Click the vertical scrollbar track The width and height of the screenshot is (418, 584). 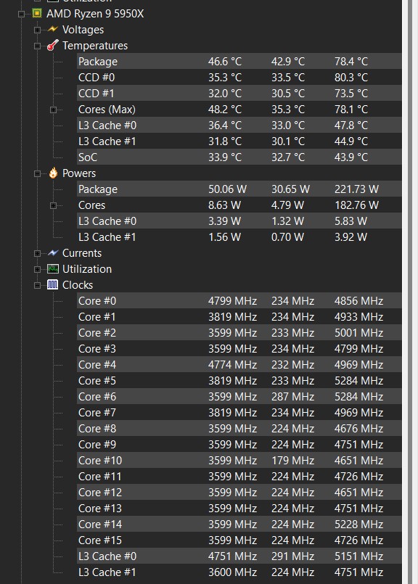pos(410,292)
